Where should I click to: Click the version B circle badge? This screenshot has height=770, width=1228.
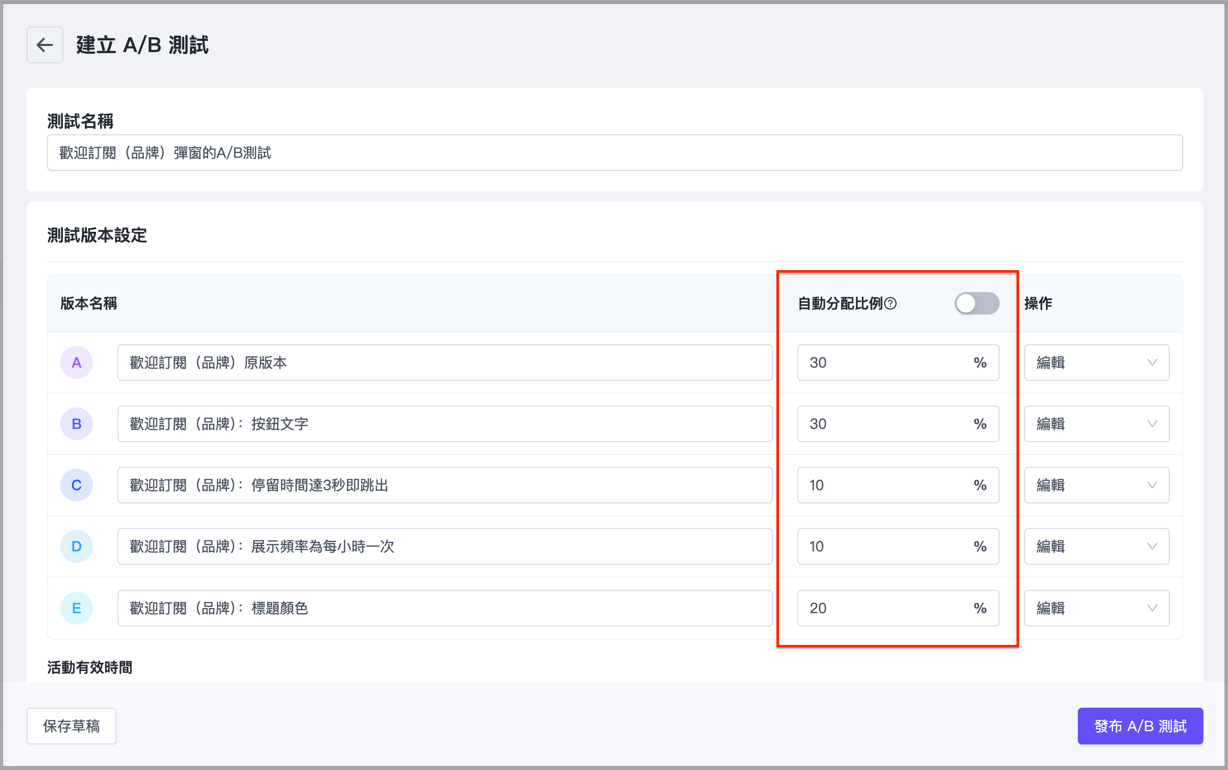point(77,424)
